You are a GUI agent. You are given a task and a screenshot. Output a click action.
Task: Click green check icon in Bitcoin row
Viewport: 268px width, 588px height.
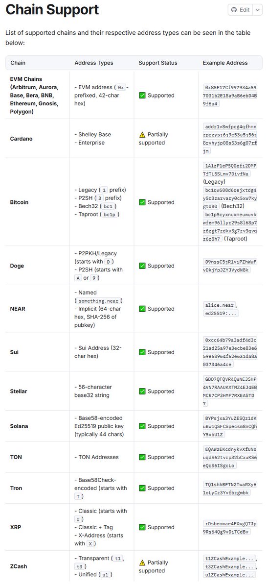[x=142, y=202]
